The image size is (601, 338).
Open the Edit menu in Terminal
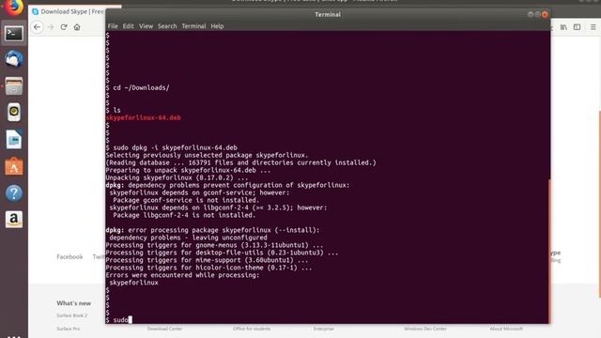pos(128,26)
